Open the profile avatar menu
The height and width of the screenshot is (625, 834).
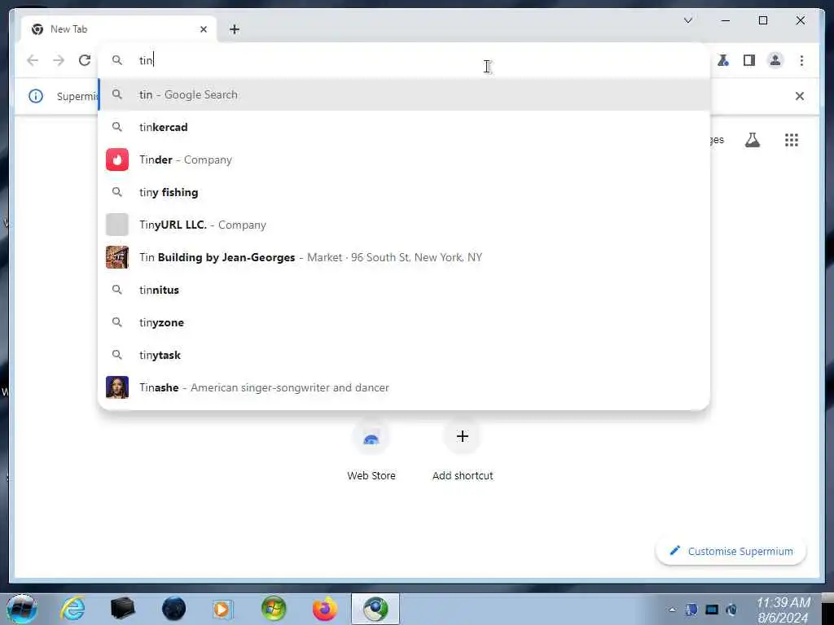coord(775,60)
